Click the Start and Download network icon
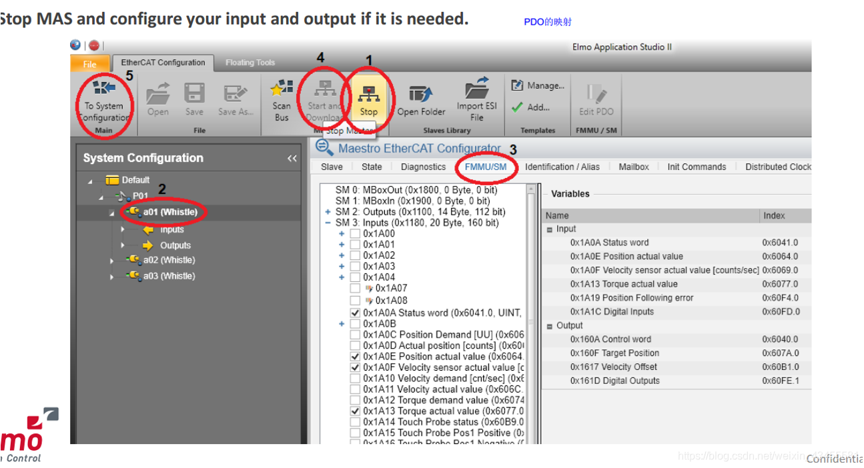Screen dimensions: 864x468 coord(326,87)
